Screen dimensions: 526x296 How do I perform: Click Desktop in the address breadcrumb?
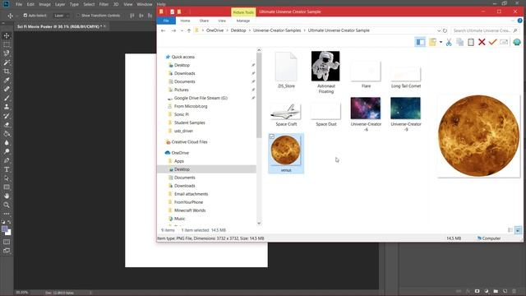238,30
